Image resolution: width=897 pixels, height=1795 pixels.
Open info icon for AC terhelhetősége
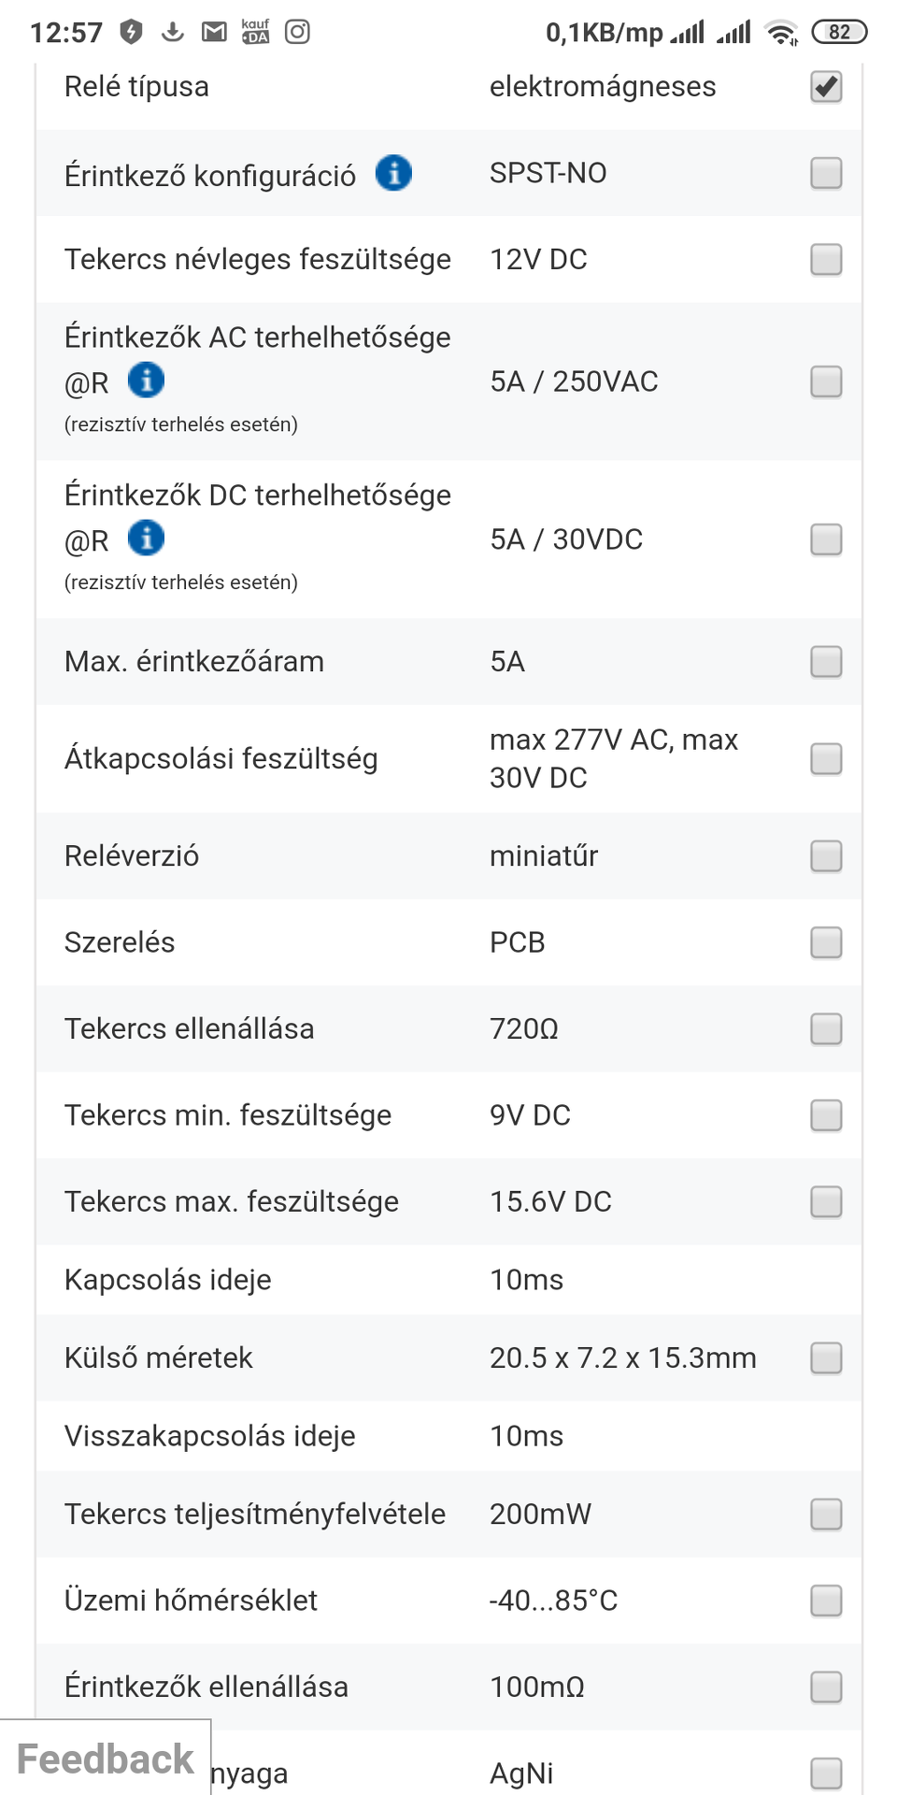coord(146,381)
